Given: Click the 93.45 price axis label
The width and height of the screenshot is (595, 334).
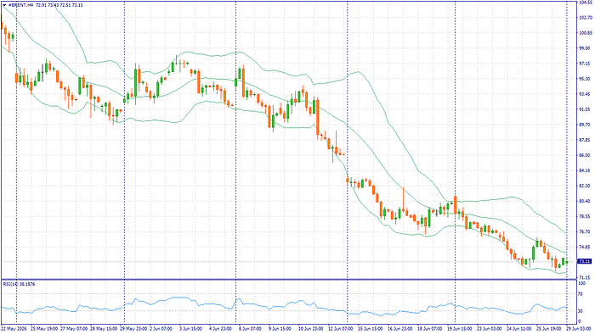Looking at the screenshot, I should 585,94.
